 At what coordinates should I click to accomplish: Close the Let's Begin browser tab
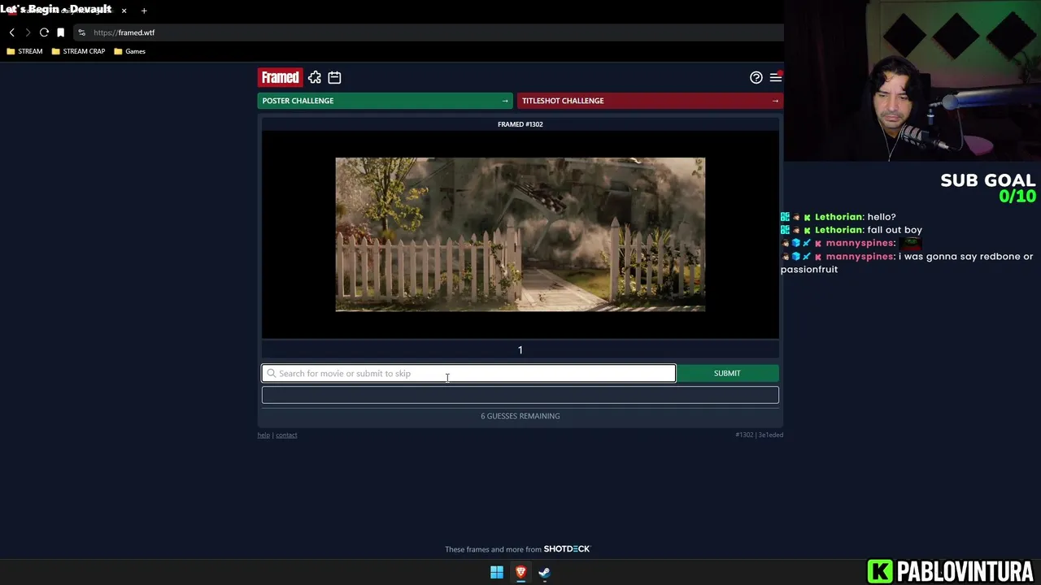[x=124, y=11]
